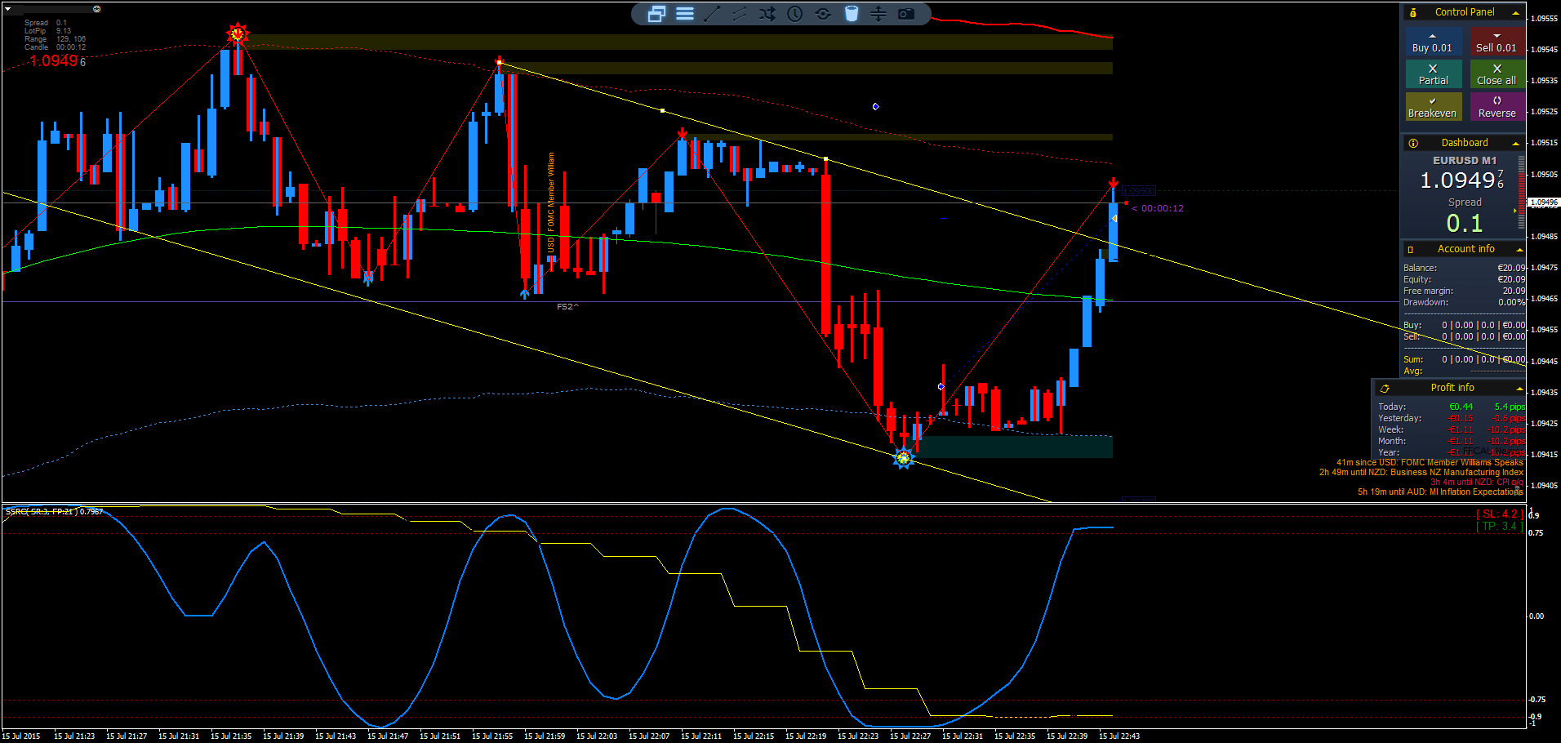
Task: Click the Today profit row
Action: click(x=1452, y=407)
